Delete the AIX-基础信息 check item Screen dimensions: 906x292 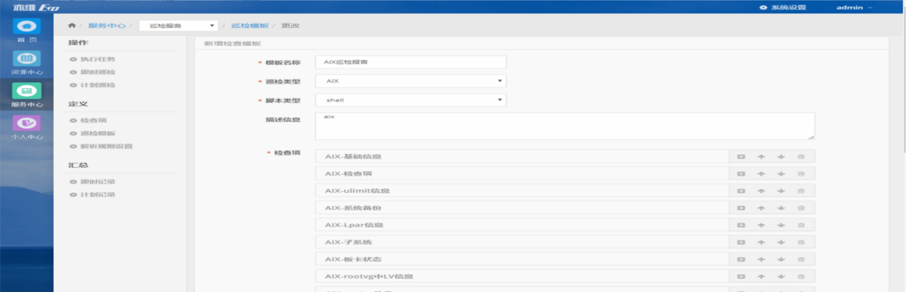click(801, 156)
